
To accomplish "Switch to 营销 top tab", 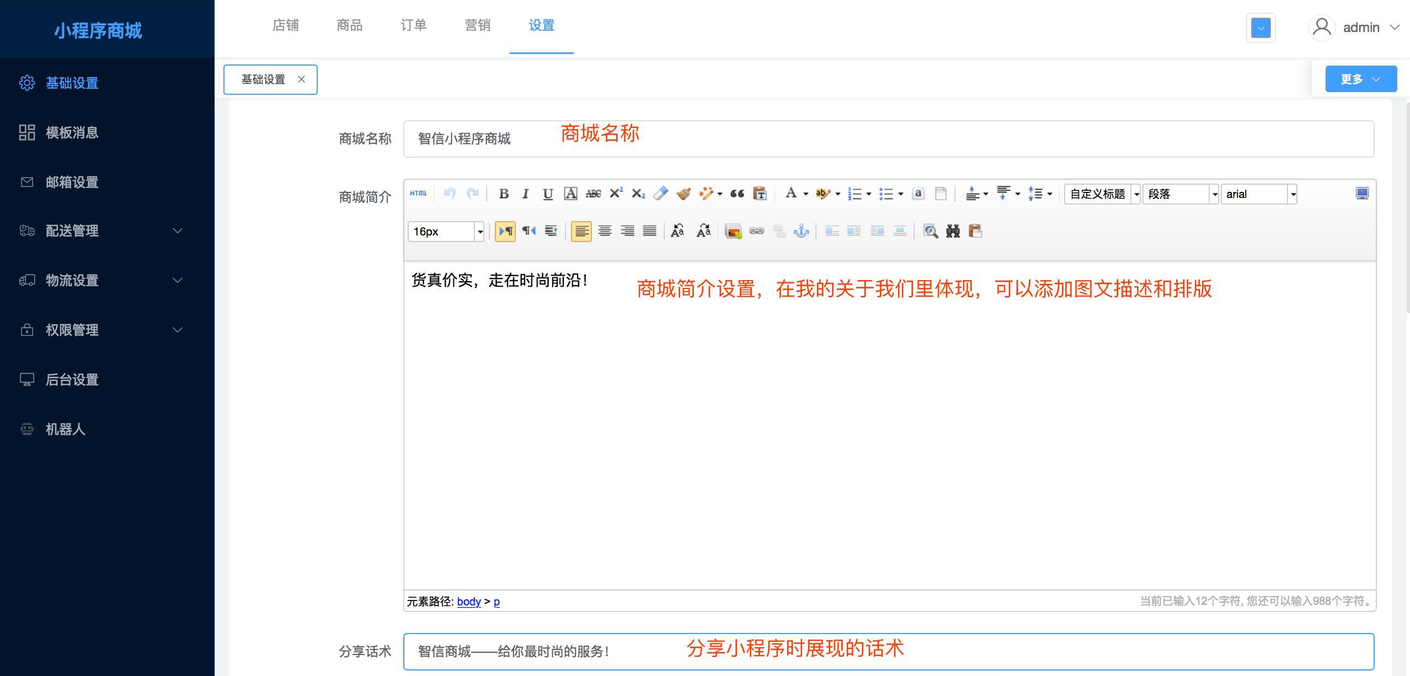I will click(x=478, y=25).
